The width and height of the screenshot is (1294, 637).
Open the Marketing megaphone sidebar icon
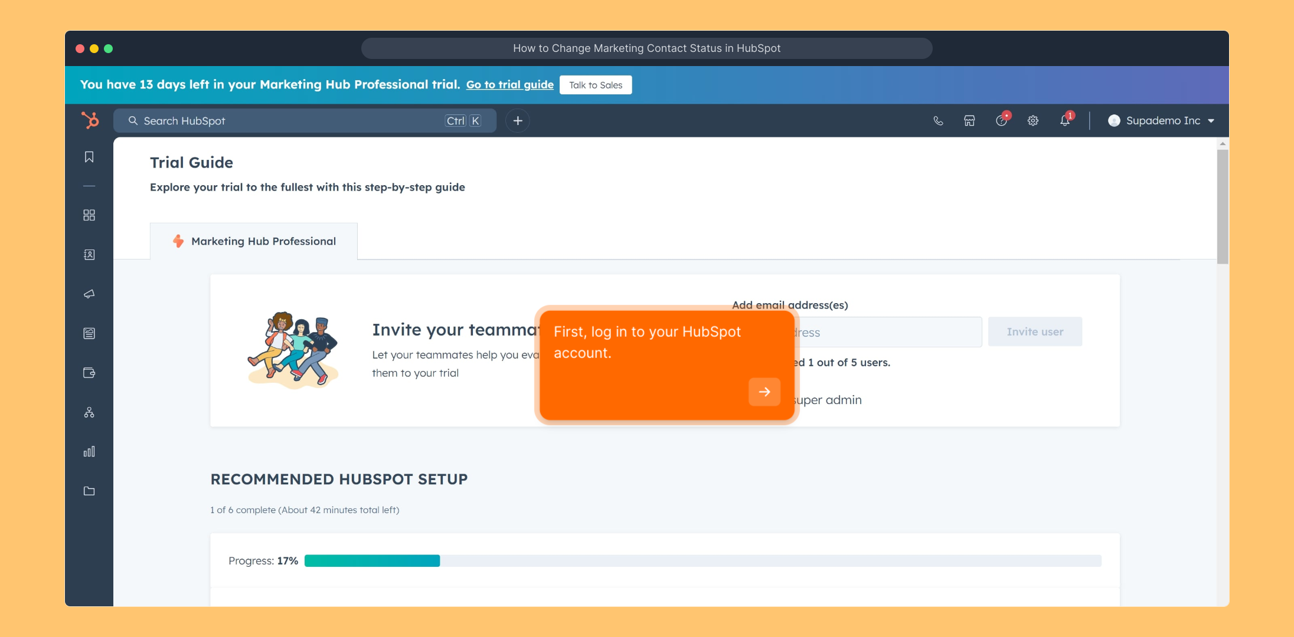point(89,294)
